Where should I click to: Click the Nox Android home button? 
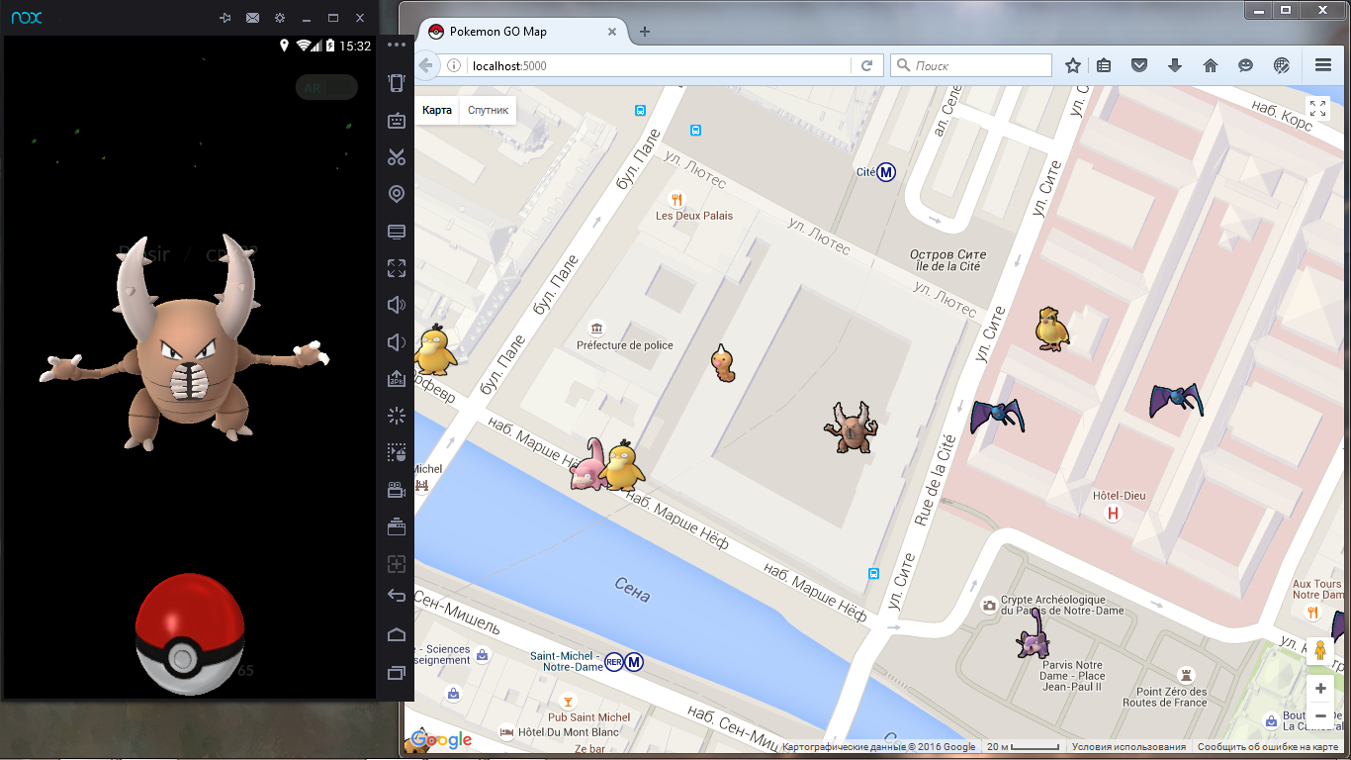397,634
